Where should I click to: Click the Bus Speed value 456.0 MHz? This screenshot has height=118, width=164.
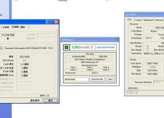tap(152, 74)
